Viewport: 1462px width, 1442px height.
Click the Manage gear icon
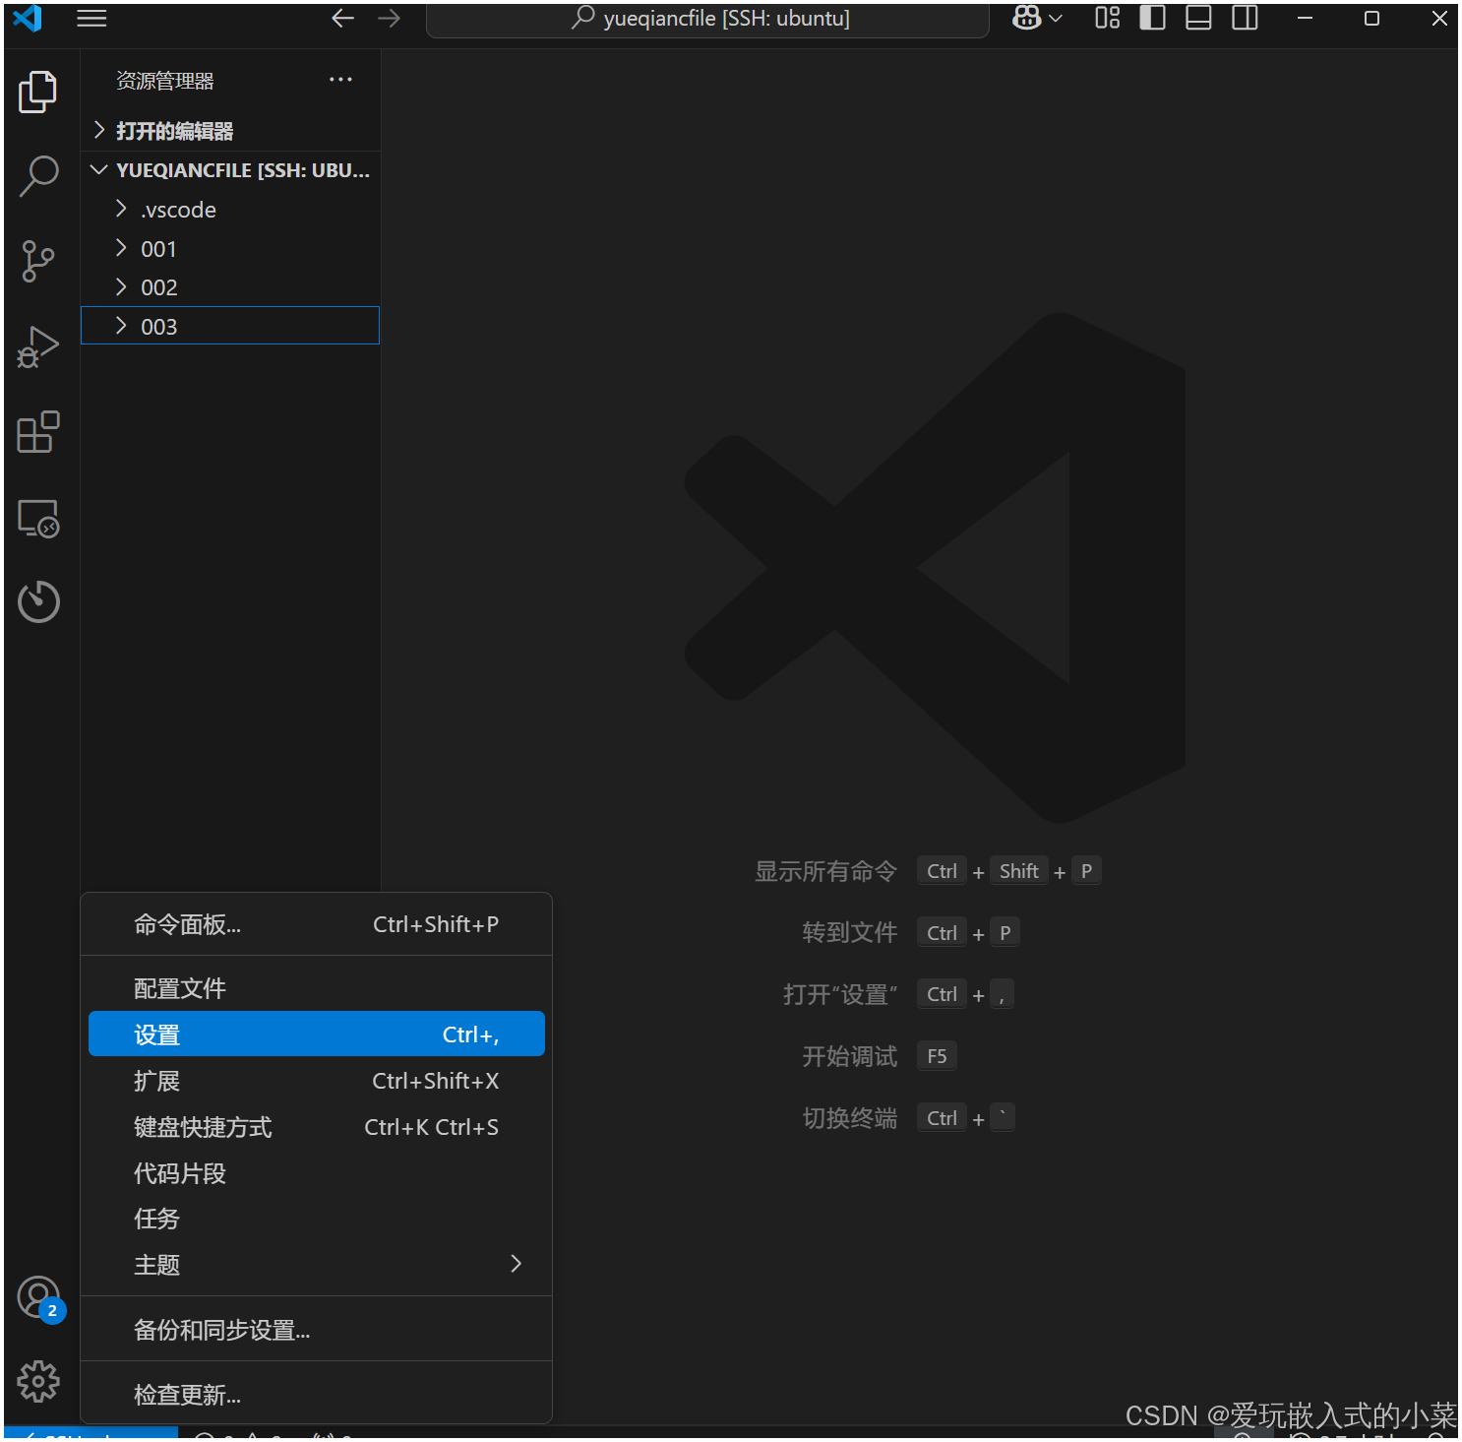click(38, 1381)
